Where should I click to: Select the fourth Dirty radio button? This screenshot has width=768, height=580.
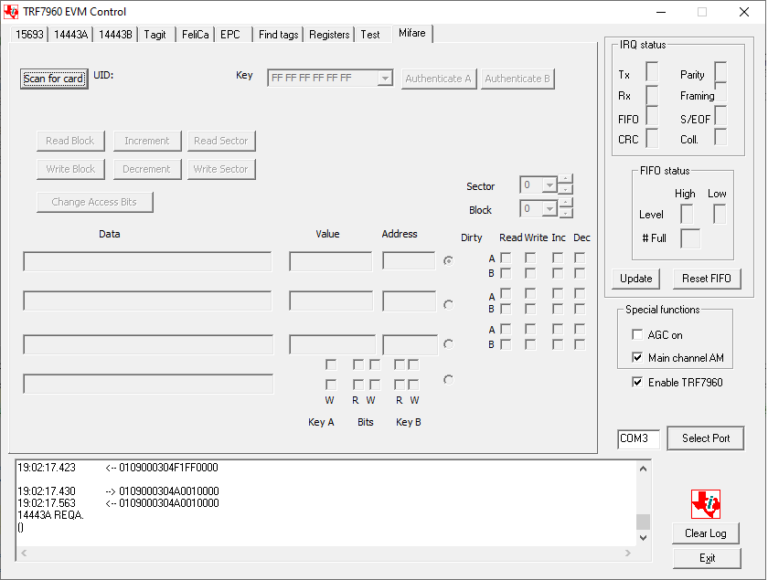coord(448,380)
